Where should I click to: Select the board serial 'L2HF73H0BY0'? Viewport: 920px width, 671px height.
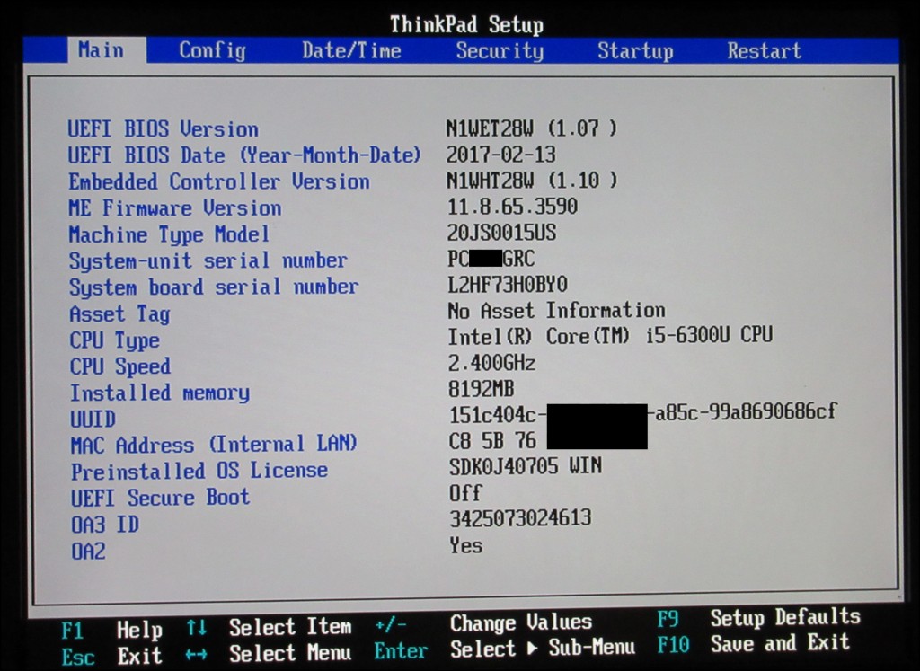click(508, 285)
